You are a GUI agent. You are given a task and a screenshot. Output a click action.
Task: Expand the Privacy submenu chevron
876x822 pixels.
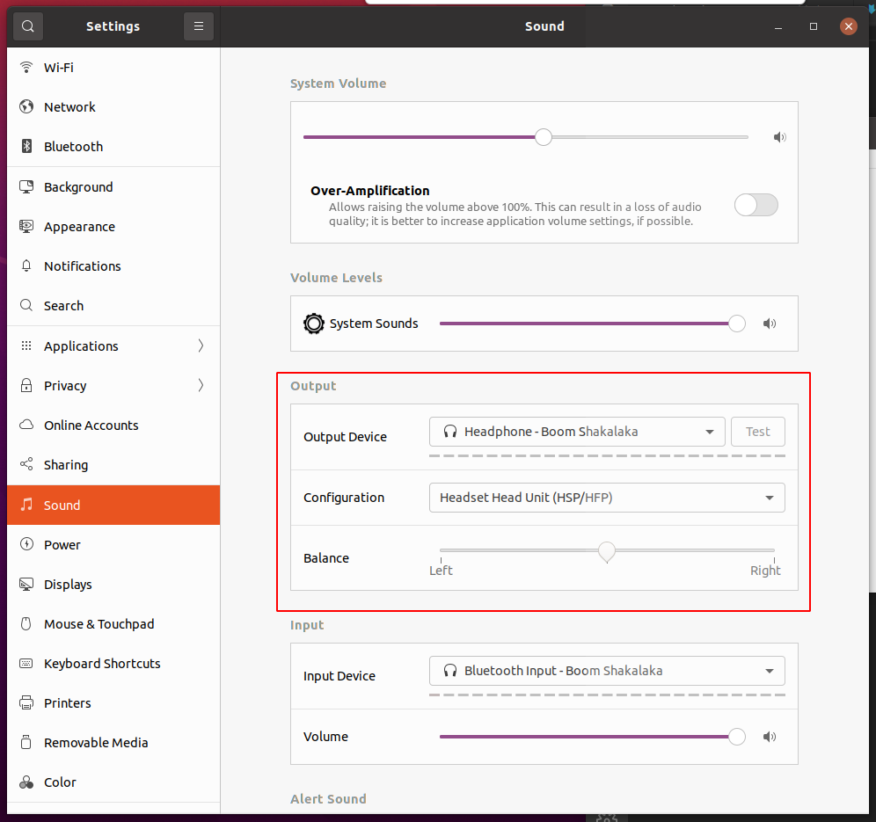(x=201, y=386)
